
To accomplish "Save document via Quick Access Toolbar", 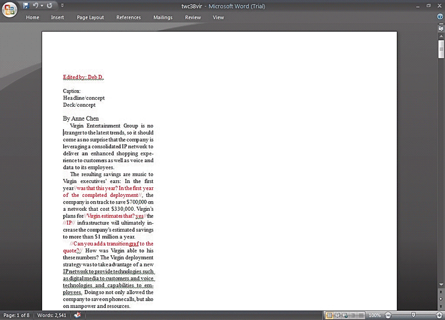I will point(26,5).
